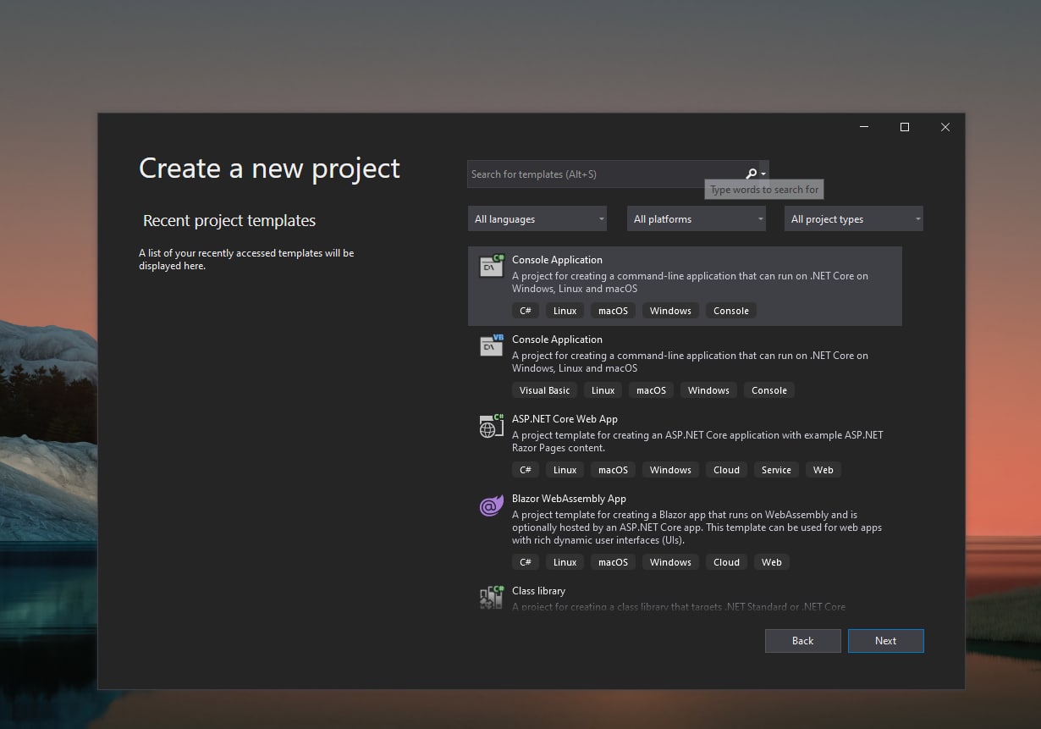
Task: Open the All platforms dropdown
Action: (697, 218)
